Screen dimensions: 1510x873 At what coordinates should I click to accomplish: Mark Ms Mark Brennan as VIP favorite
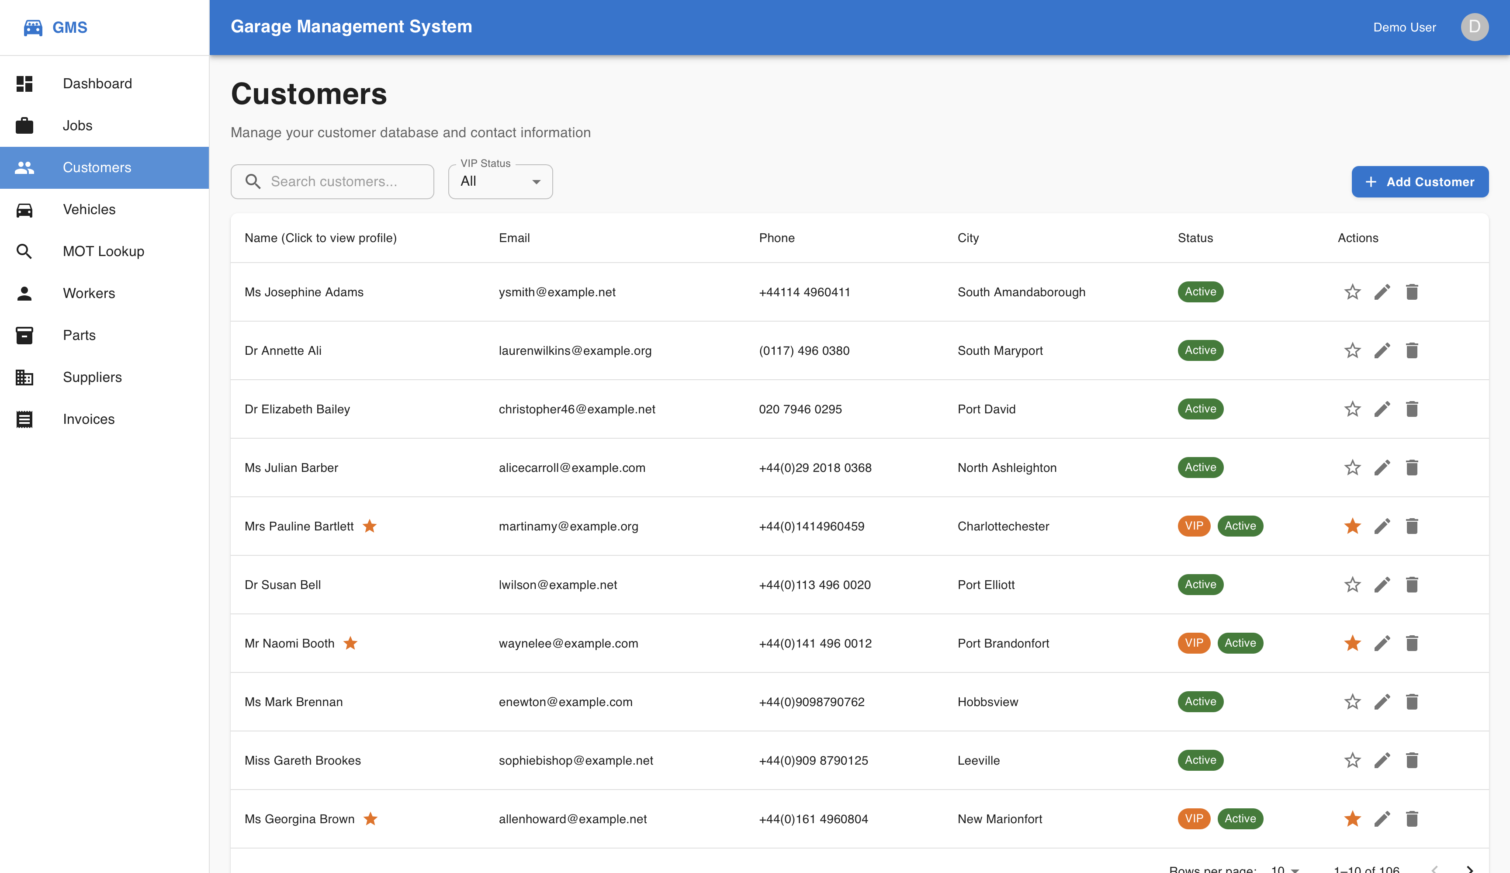(x=1352, y=702)
